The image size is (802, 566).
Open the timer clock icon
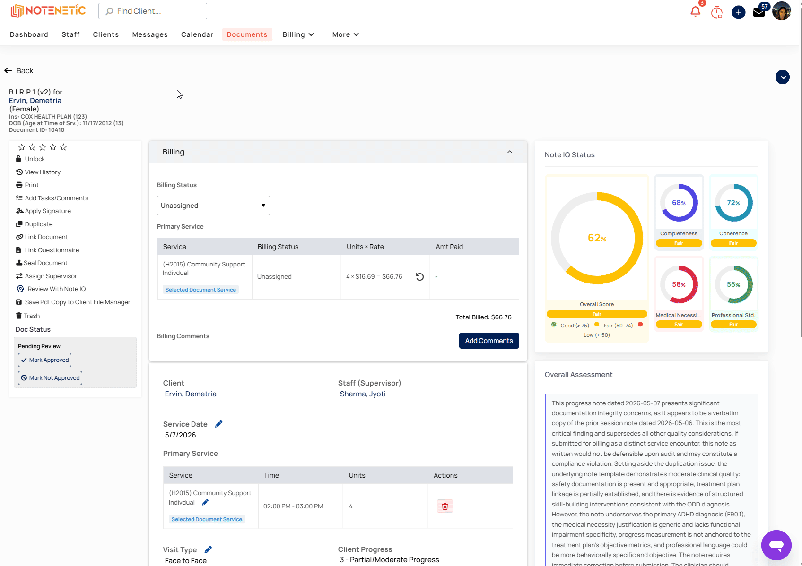(717, 12)
